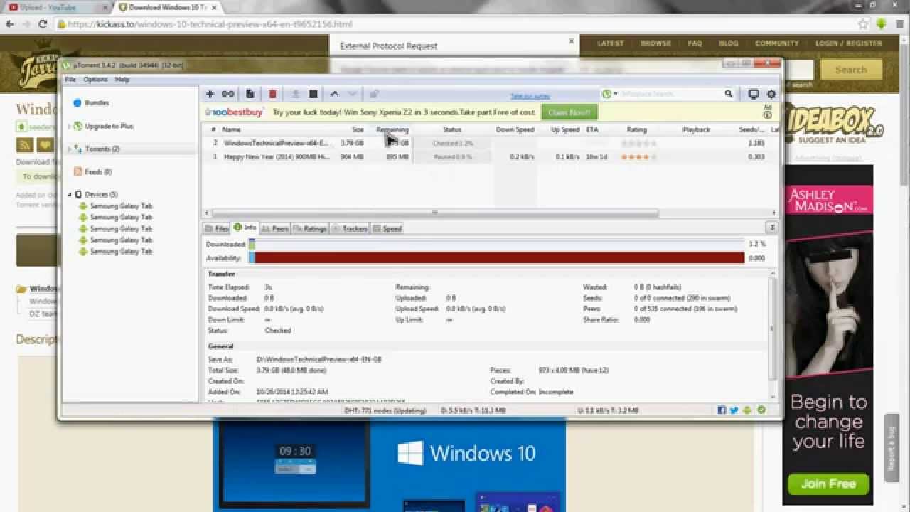Collapse the Devices (5) tree node
This screenshot has height=512, width=910.
pyautogui.click(x=70, y=194)
